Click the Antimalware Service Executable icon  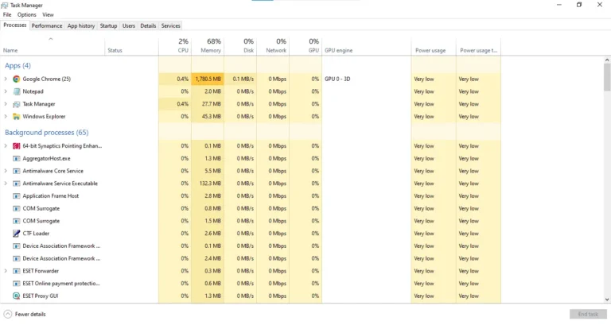(x=17, y=184)
